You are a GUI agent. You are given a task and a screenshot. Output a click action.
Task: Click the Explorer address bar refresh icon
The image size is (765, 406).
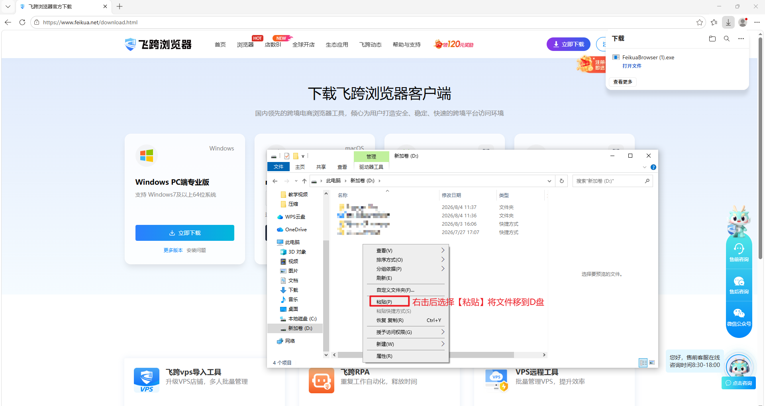(562, 181)
